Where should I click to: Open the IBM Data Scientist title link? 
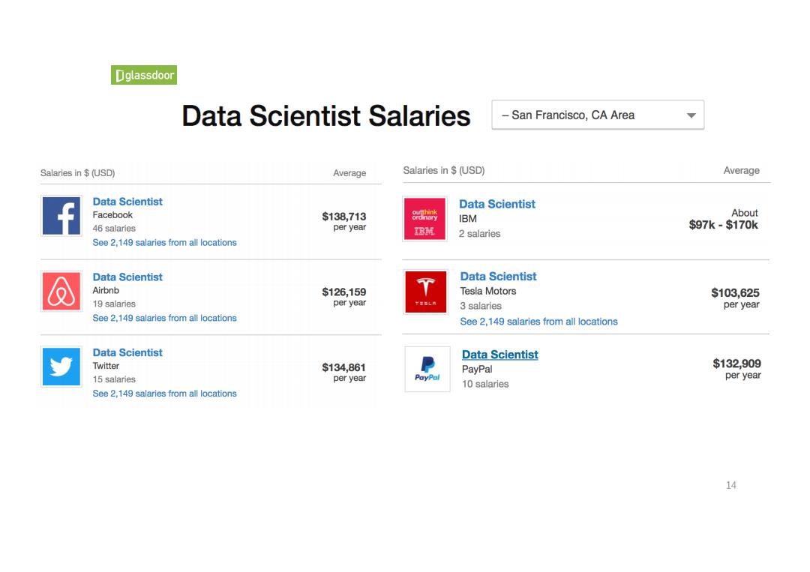coord(497,204)
